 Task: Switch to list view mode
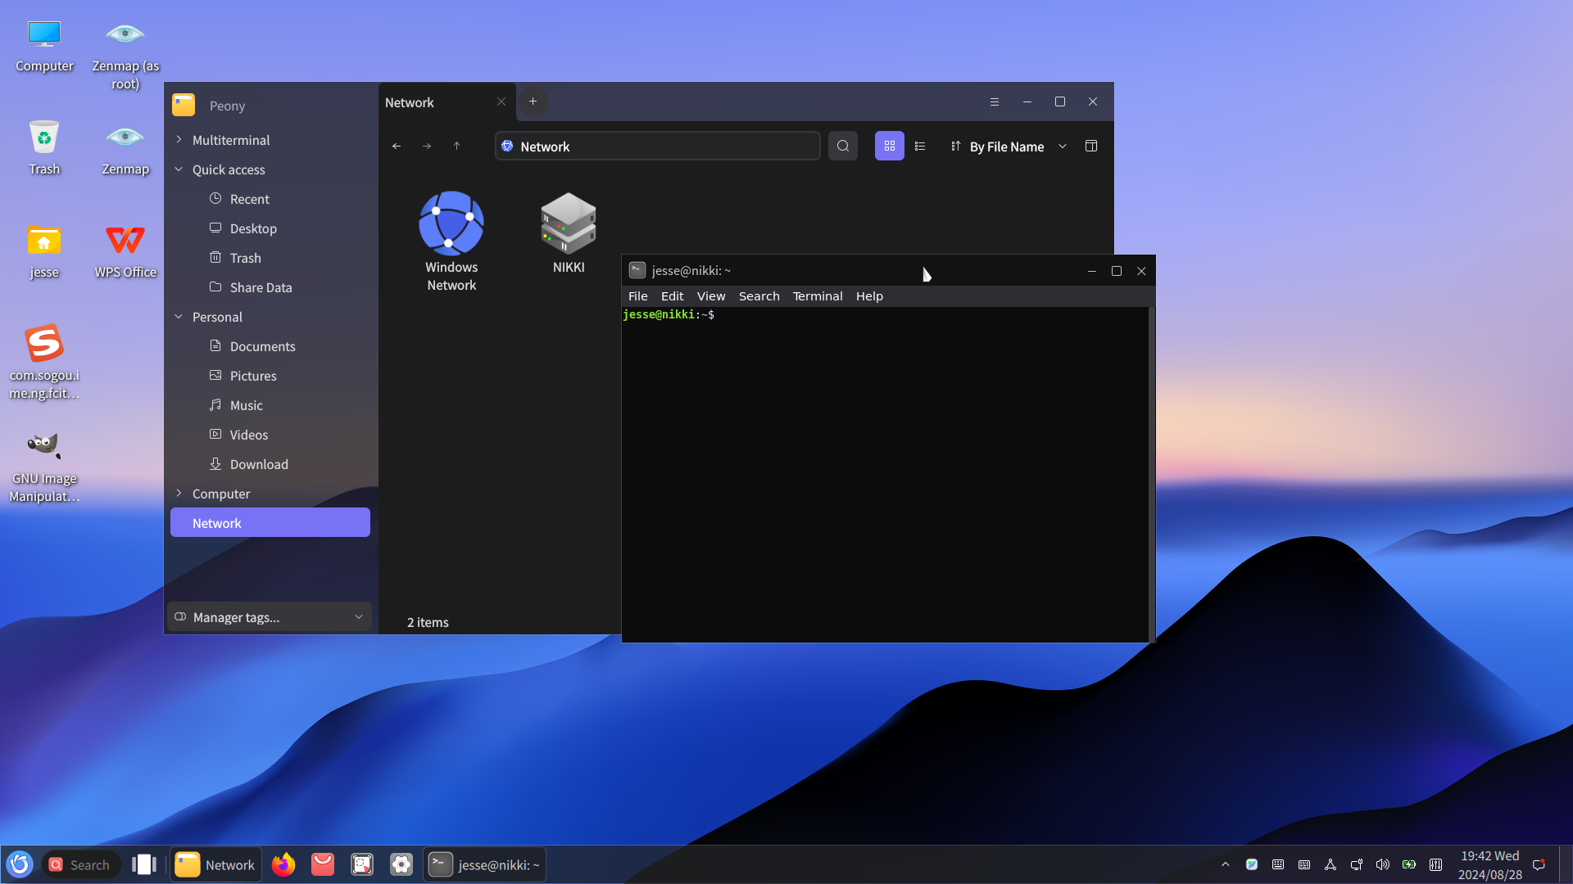coord(920,147)
